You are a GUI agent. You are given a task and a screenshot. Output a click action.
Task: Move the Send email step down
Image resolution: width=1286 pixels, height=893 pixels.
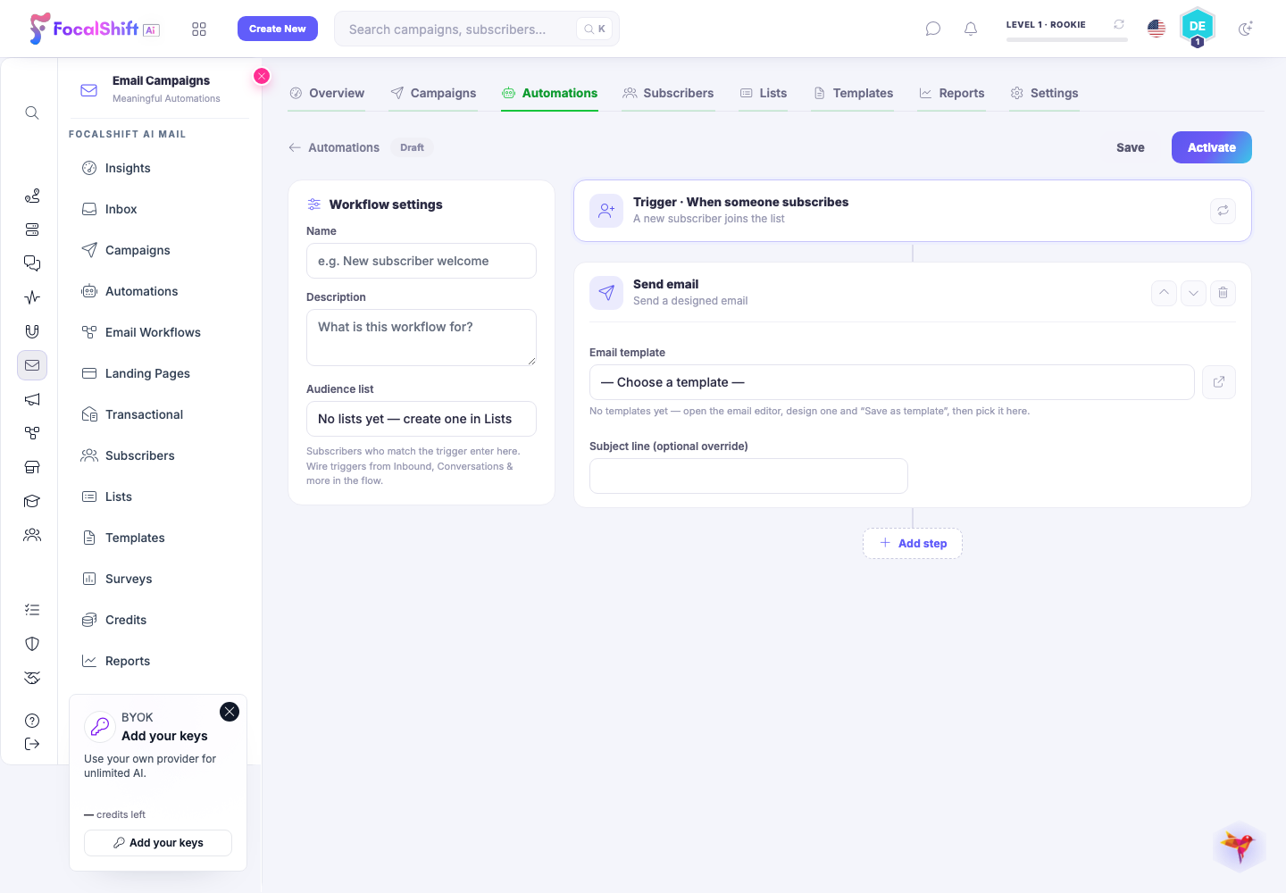(x=1193, y=293)
